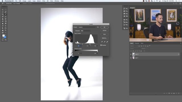This screenshot has width=182, height=102.
Task: Toggle Quick Mask mode
Action: (x=3, y=40)
